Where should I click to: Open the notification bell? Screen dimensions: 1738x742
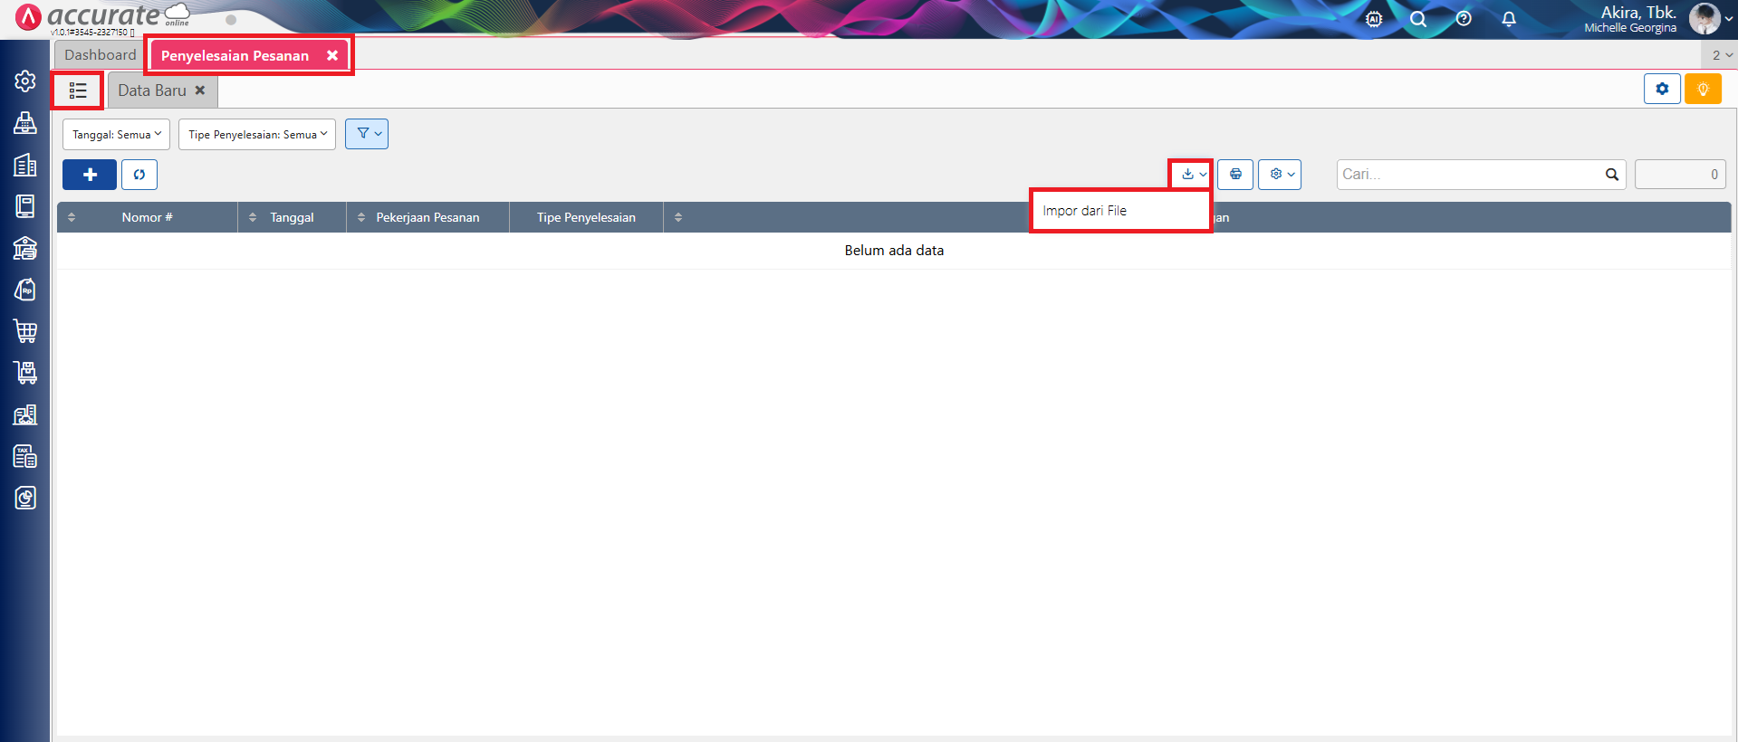click(1509, 19)
